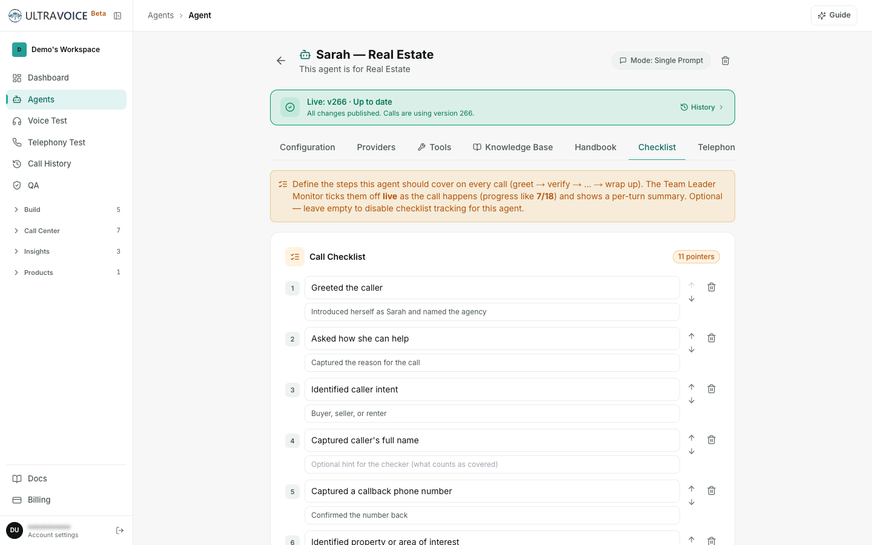
Task: Delete the agent with trash icon
Action: [x=725, y=61]
